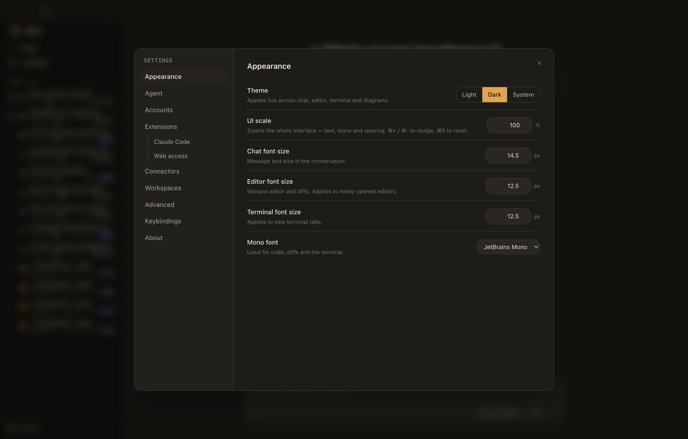The width and height of the screenshot is (688, 439).
Task: Open the About settings section
Action: point(183,238)
